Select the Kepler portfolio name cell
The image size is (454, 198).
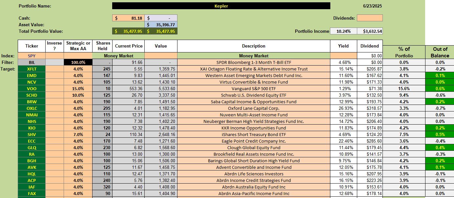click(x=221, y=6)
